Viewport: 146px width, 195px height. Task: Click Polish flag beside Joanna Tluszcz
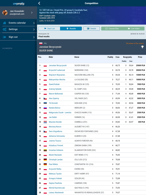(45, 141)
